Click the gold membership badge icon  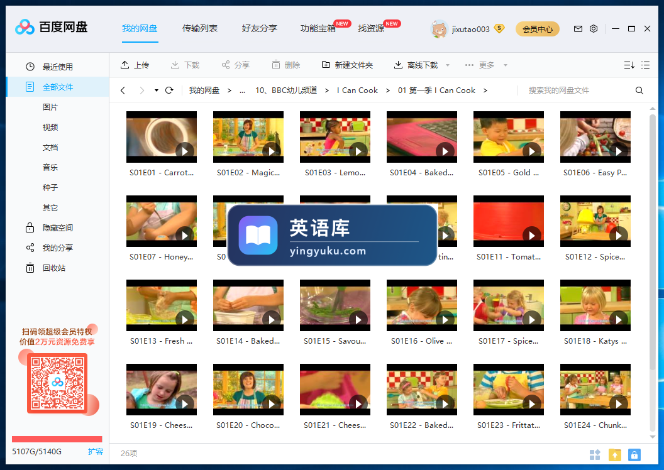(x=500, y=29)
